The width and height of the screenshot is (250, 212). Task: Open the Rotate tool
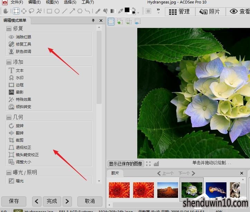pyautogui.click(x=16, y=126)
